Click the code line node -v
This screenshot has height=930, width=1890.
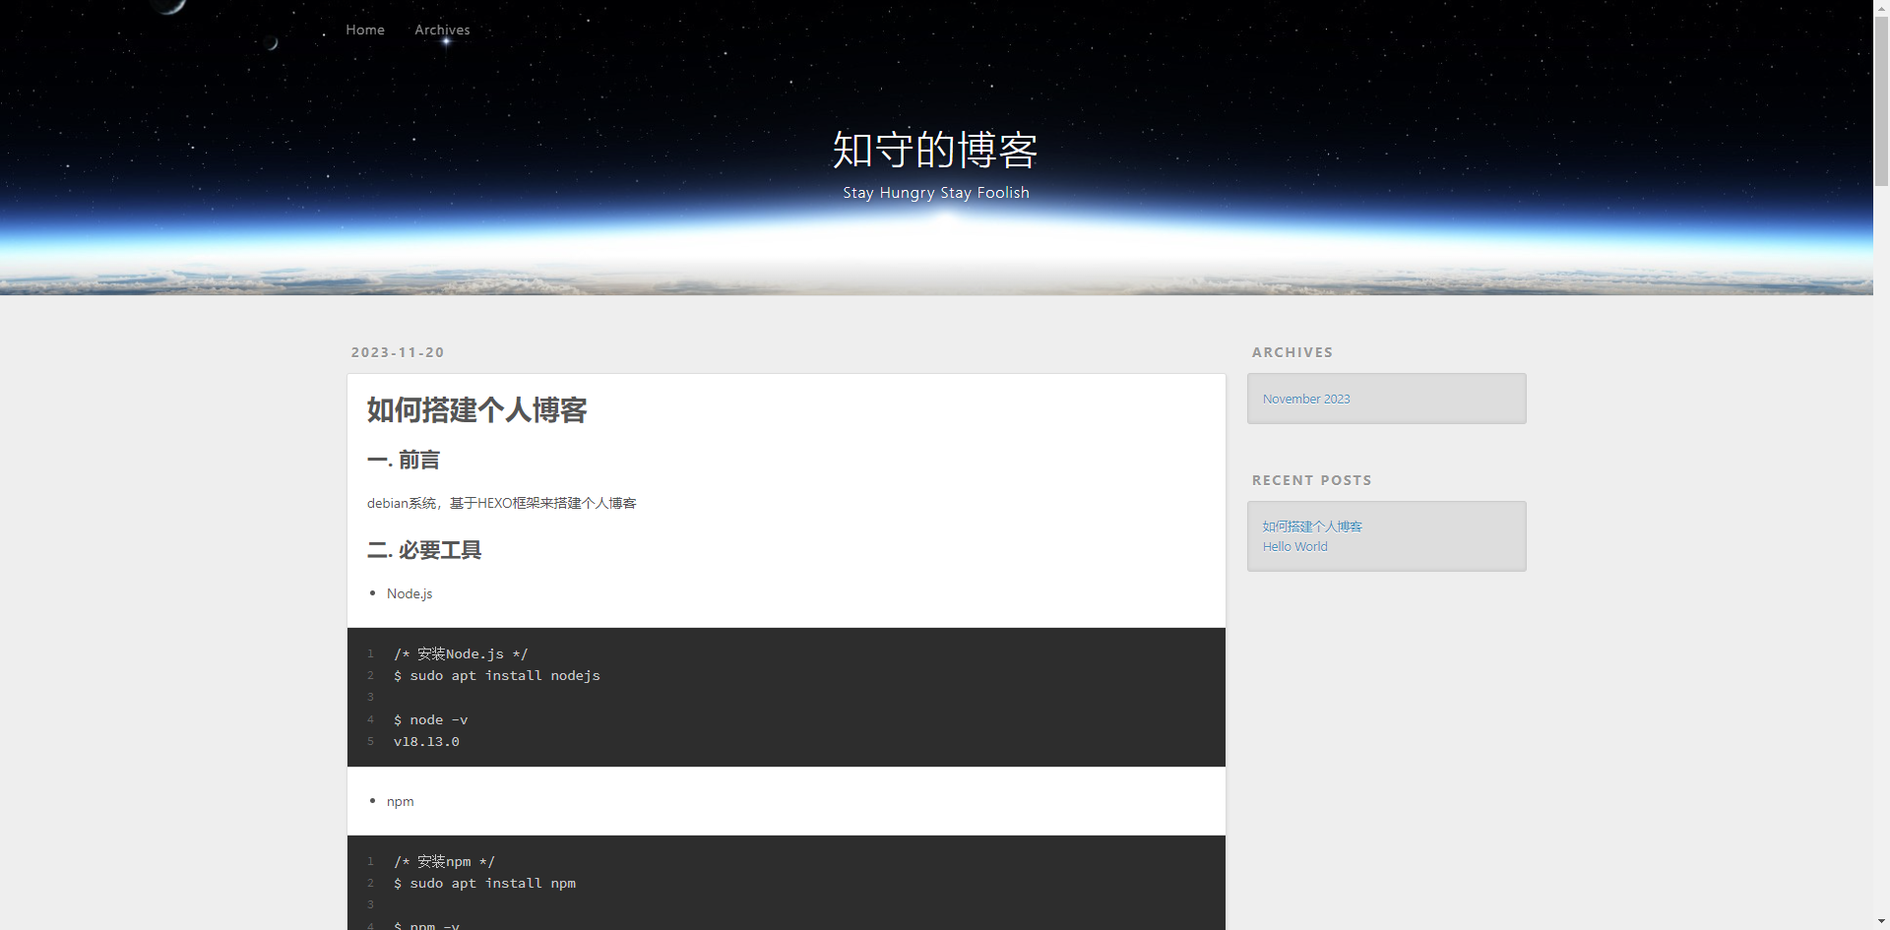coord(431,719)
